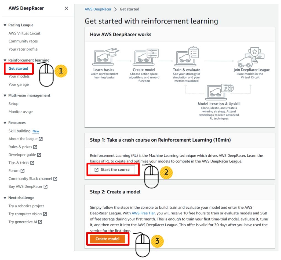
Task: Click the AWS DeepRacer breadcrumb link
Action: 98,9
